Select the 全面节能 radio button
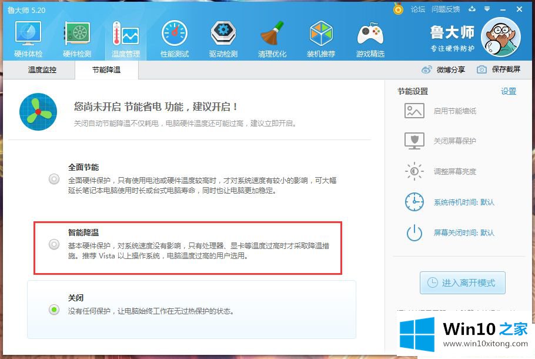Viewport: 535px width, 359px height. coord(54,179)
